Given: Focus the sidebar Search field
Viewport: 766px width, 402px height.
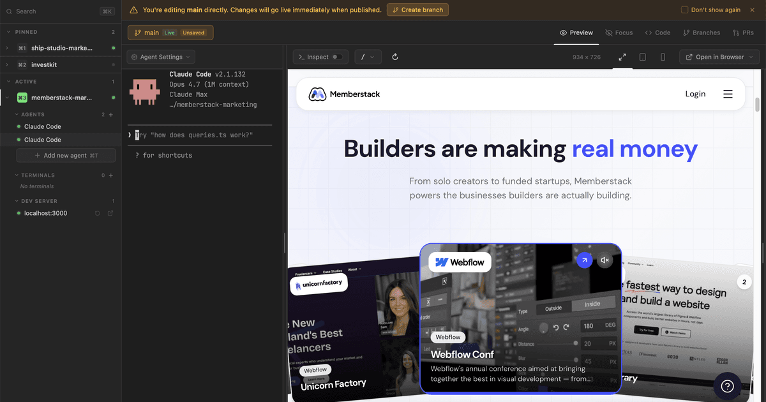Looking at the screenshot, I should [61, 11].
